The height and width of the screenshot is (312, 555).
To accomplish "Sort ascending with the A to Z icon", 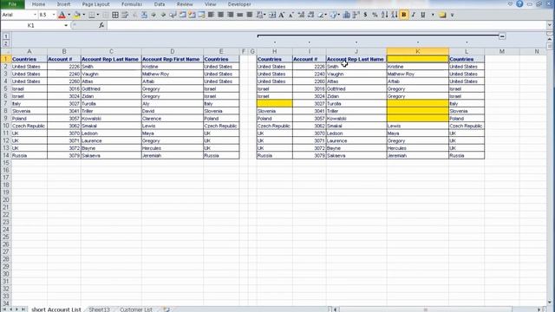I will coord(385,15).
